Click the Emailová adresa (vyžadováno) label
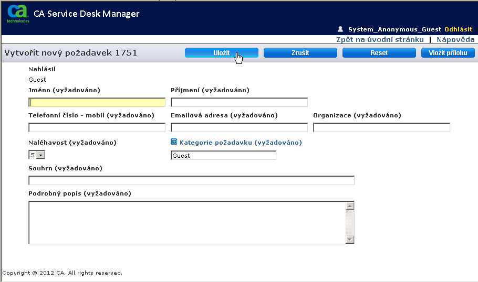 [224, 115]
